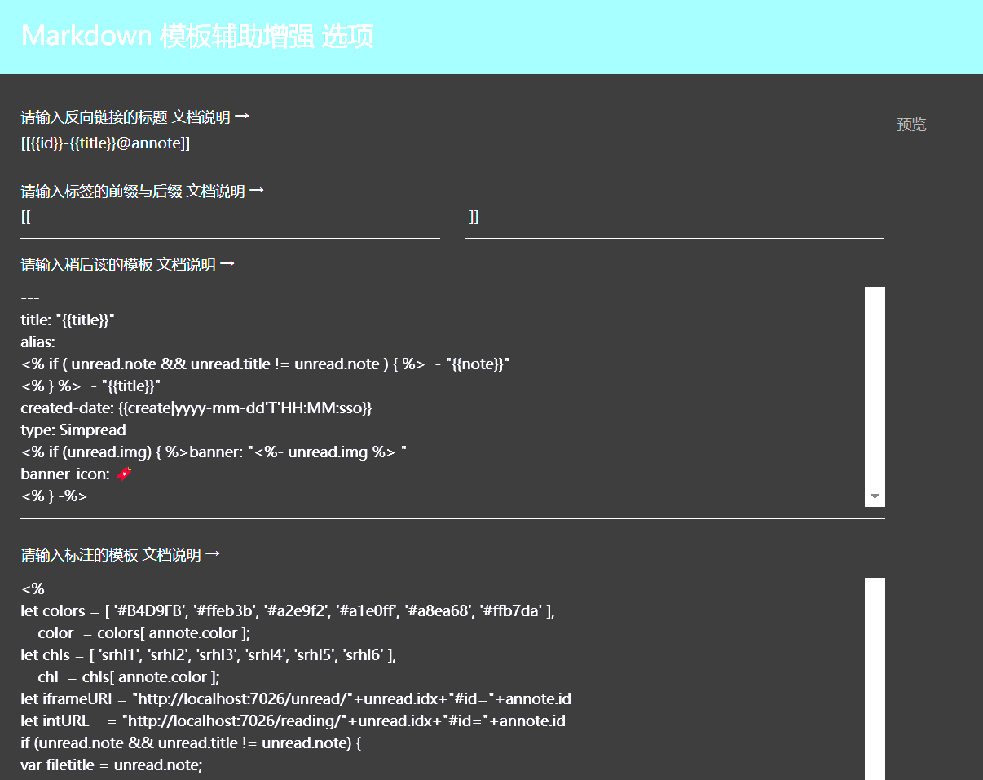Click the page title 'Markdown 模板辅助增强 选项'

[x=197, y=37]
